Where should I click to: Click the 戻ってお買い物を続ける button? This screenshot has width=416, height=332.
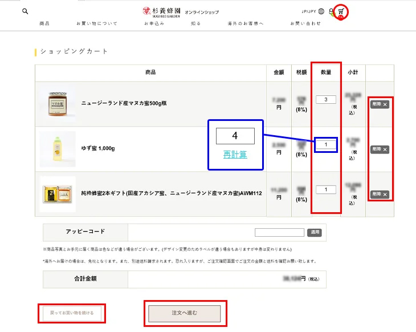coord(72,313)
